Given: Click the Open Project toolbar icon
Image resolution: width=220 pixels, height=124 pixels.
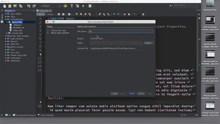Looking at the screenshot, I should 15,6.
